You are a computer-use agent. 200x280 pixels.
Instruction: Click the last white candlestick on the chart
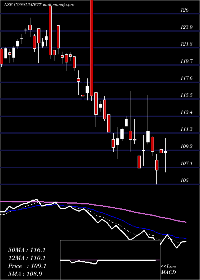(x=166, y=152)
